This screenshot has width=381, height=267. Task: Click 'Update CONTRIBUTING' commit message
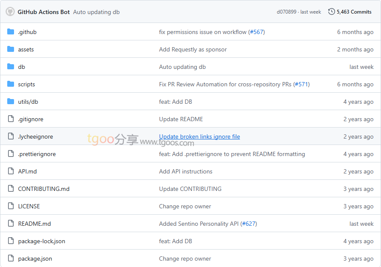point(190,189)
